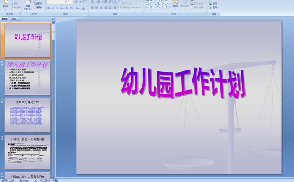The height and width of the screenshot is (182, 294).
Task: Click the Reset (重设) slide button
Action: (38, 3)
